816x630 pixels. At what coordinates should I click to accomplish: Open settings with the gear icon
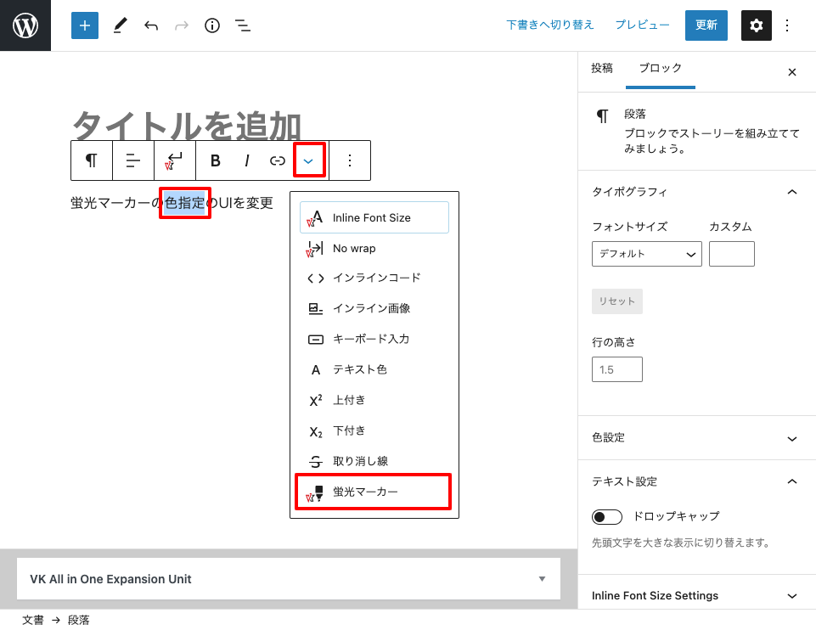click(757, 25)
